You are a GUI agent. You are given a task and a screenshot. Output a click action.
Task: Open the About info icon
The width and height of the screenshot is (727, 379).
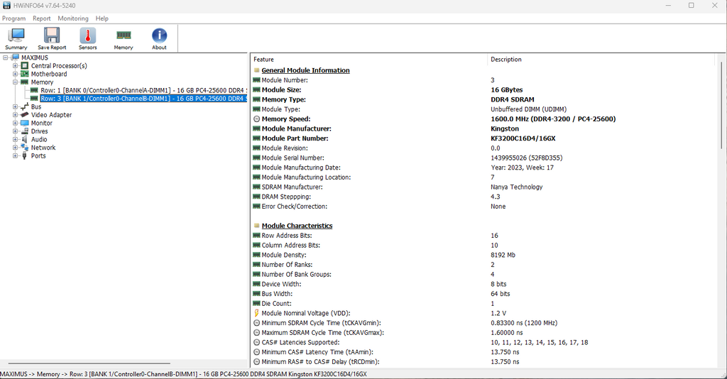coord(159,35)
